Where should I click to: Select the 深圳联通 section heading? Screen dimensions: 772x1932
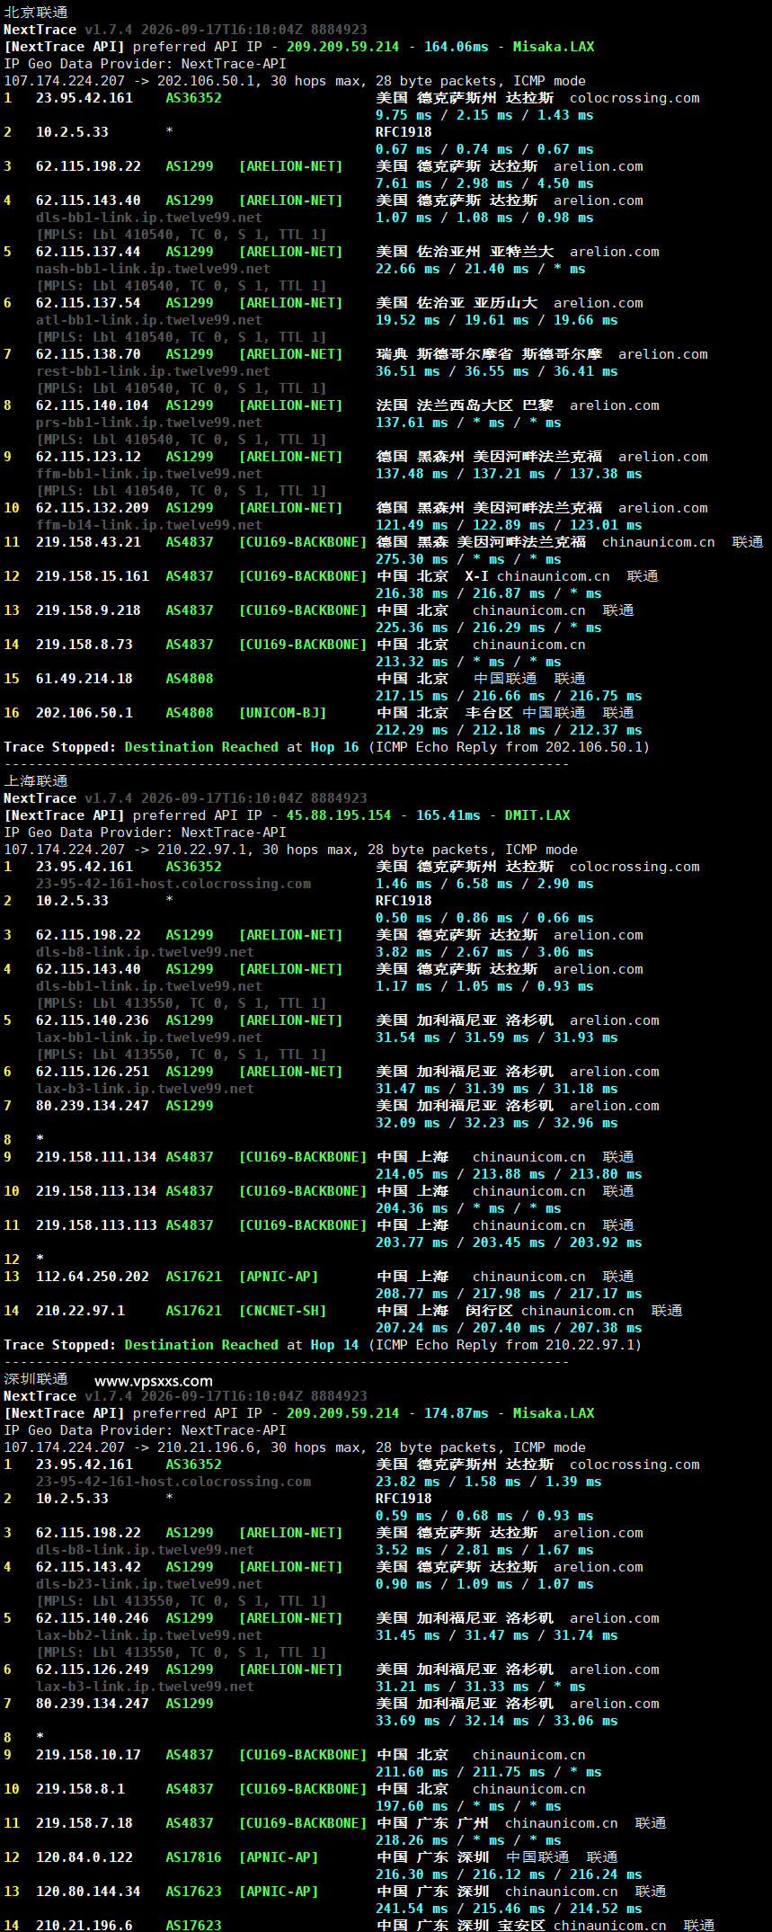(x=36, y=1379)
